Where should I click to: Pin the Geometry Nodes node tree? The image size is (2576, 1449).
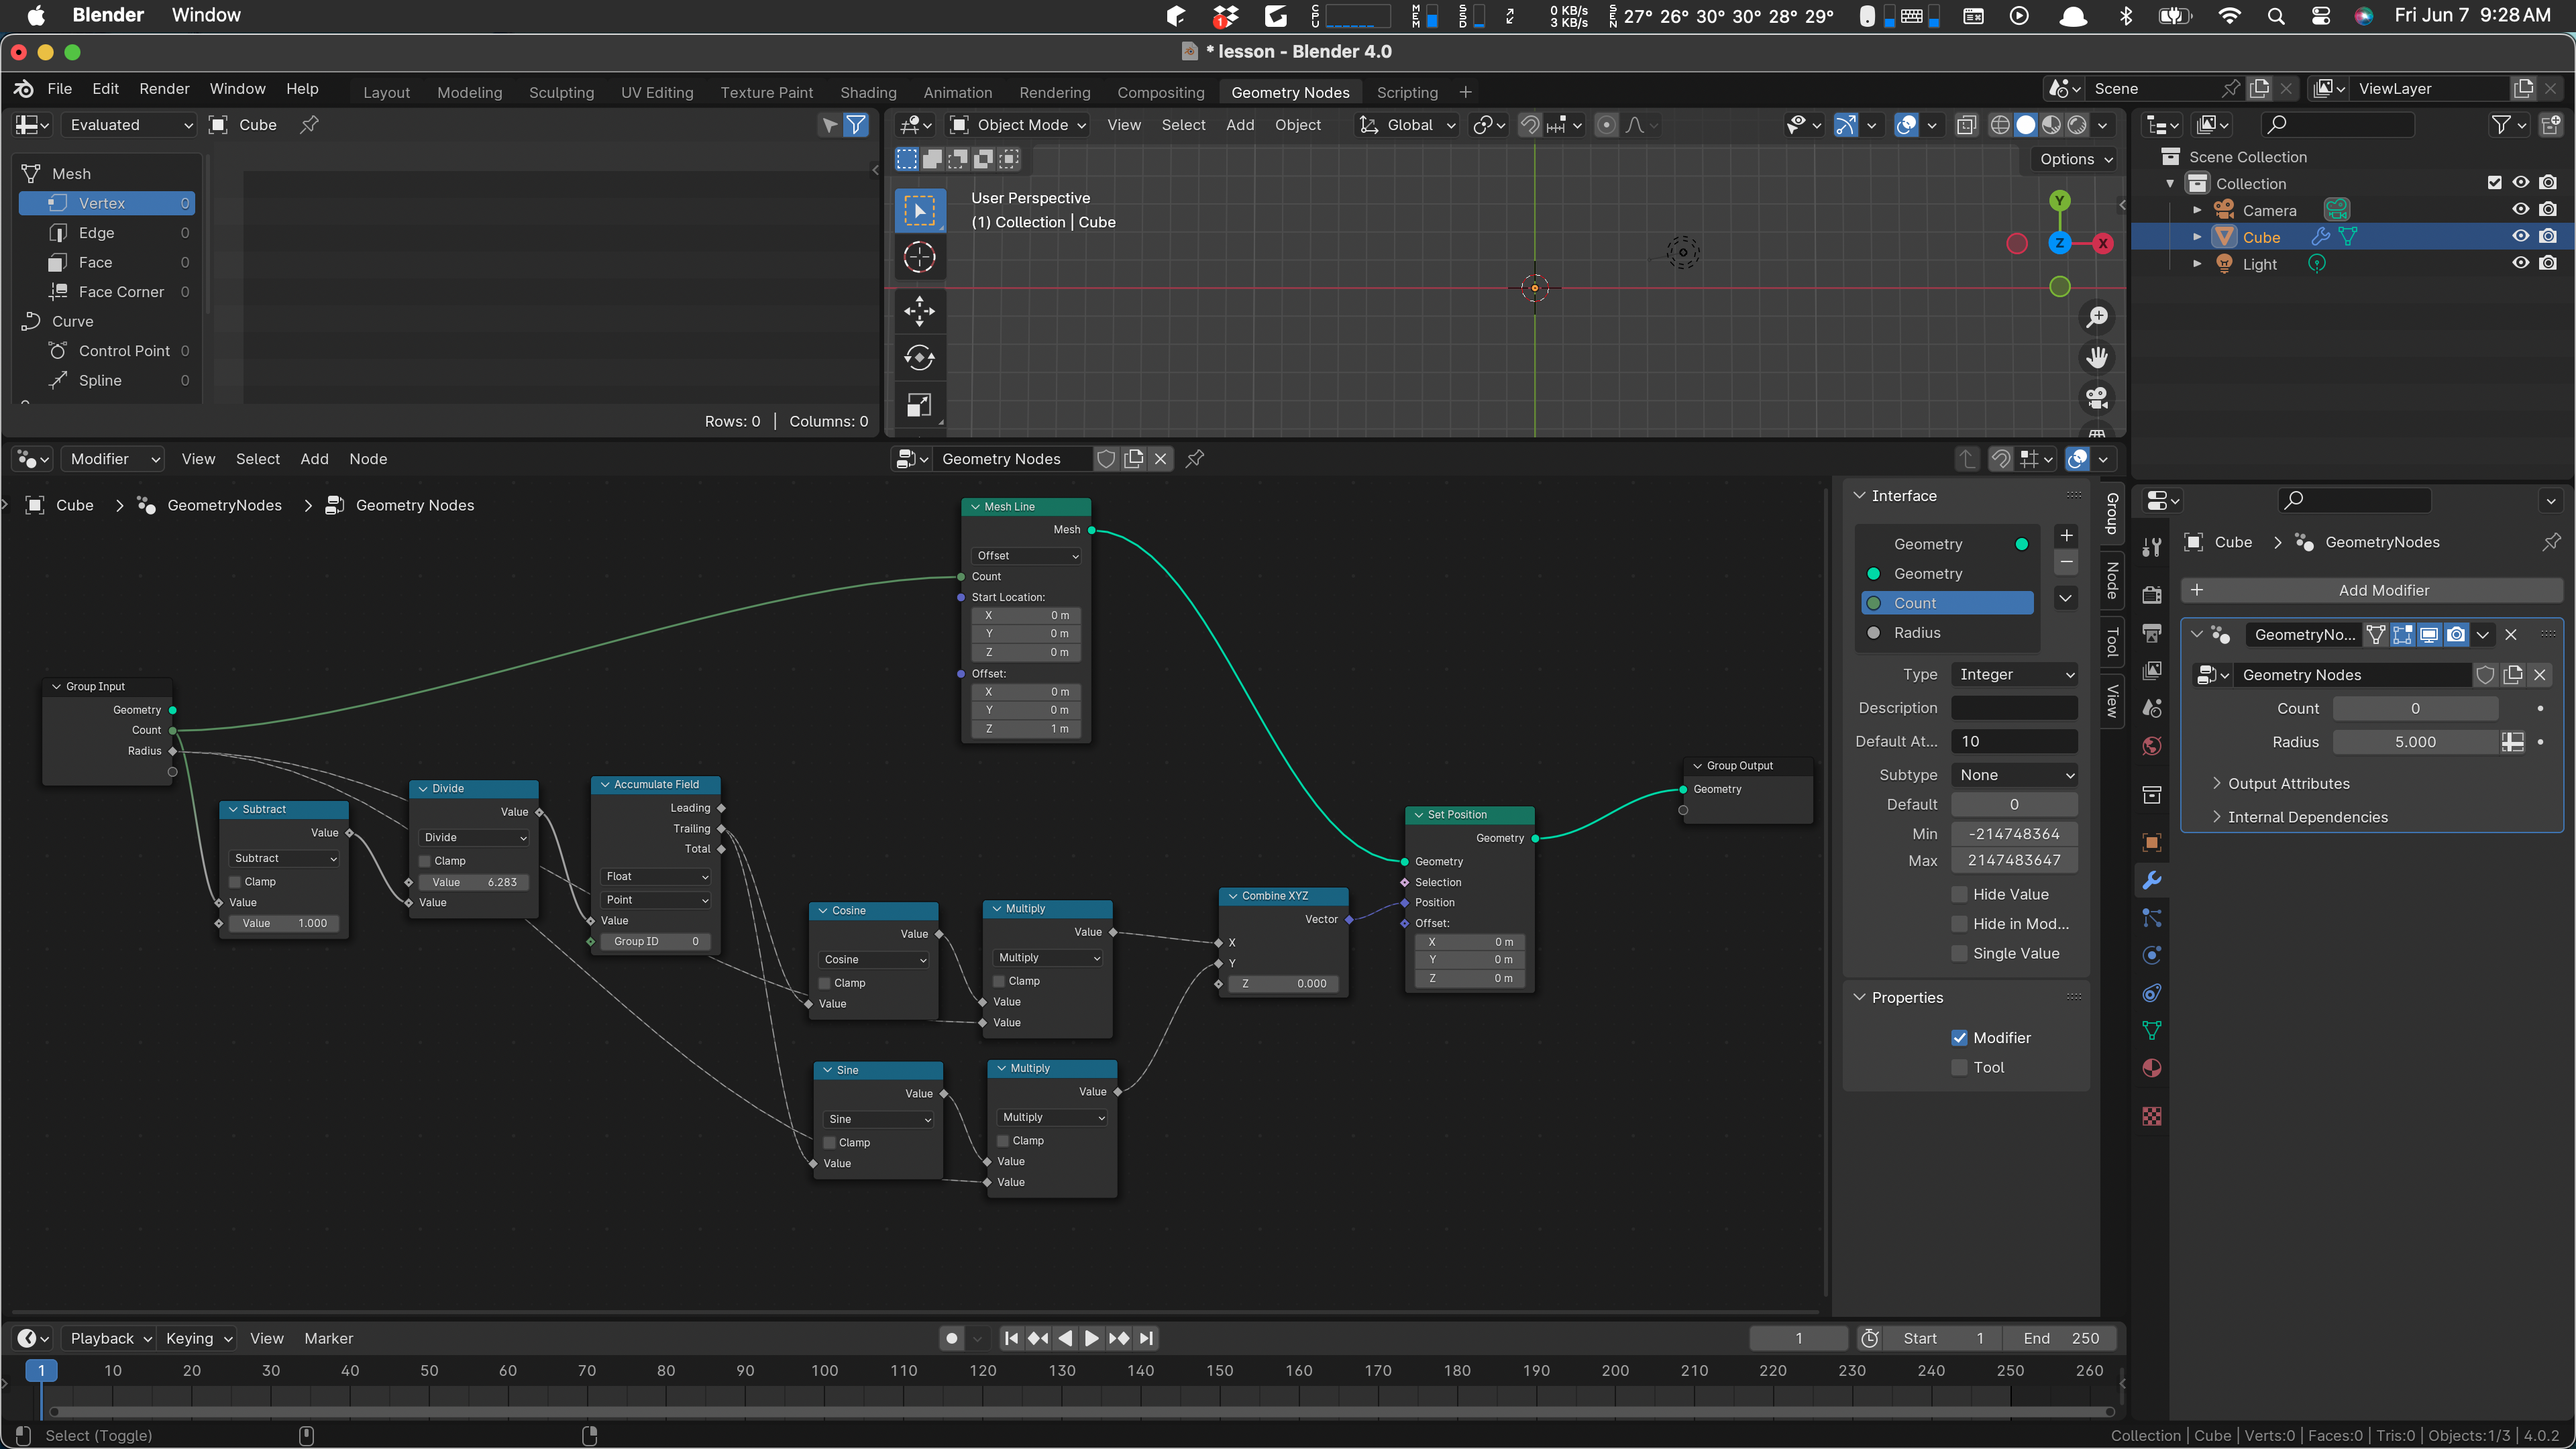(x=1195, y=459)
